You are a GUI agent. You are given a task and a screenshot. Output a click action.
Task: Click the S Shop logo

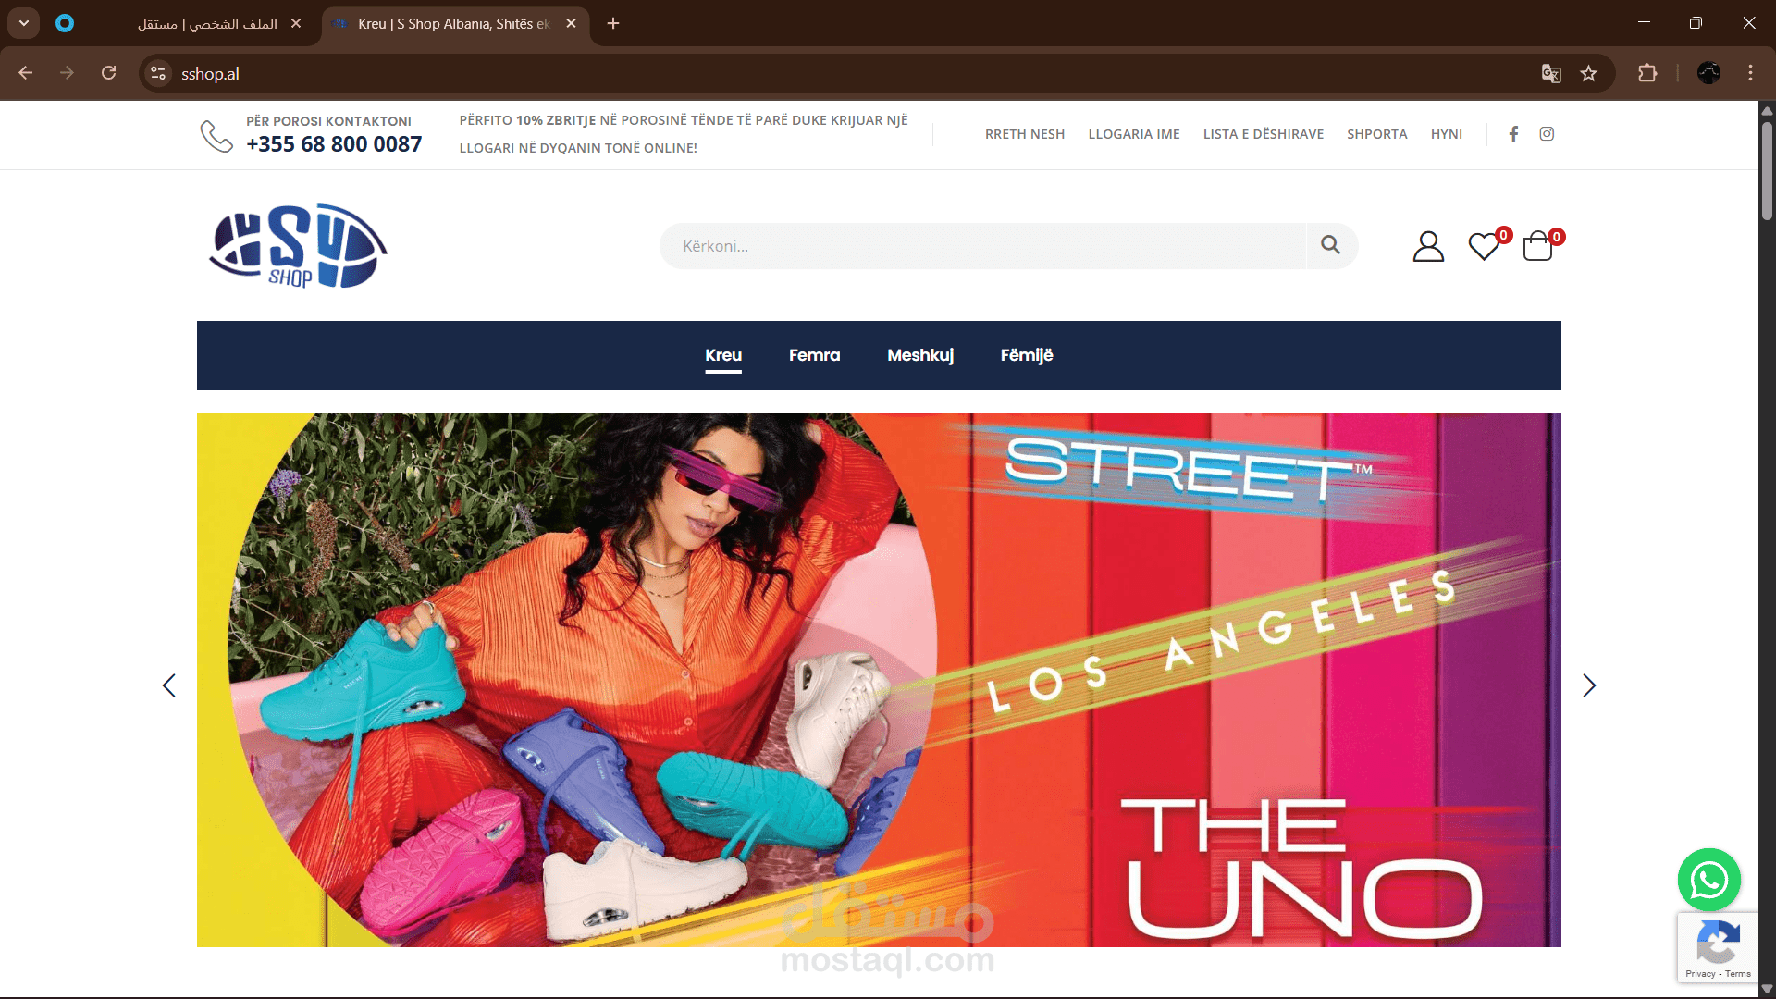point(298,246)
